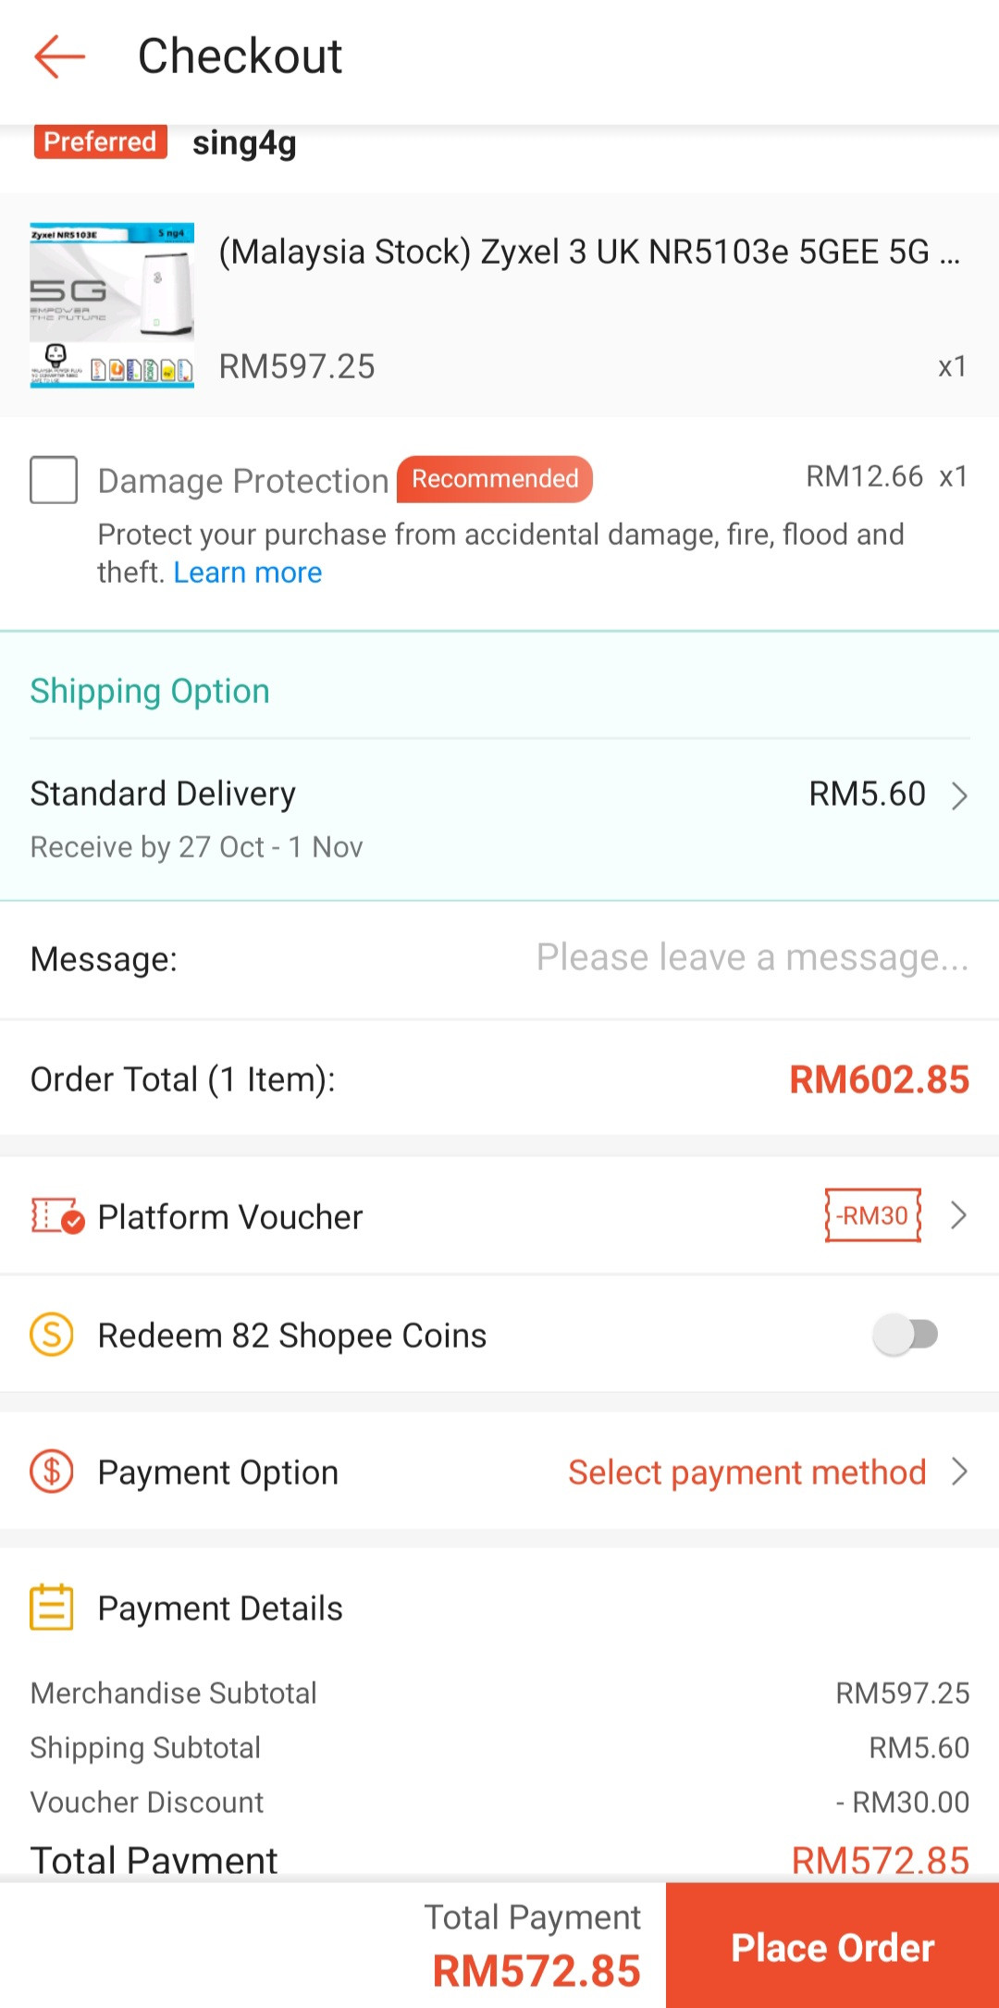
Task: Tap the Payment Details notepad icon
Action: click(x=52, y=1608)
